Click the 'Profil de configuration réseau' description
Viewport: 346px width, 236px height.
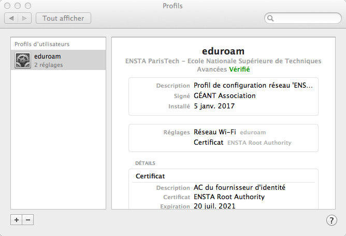click(x=253, y=85)
